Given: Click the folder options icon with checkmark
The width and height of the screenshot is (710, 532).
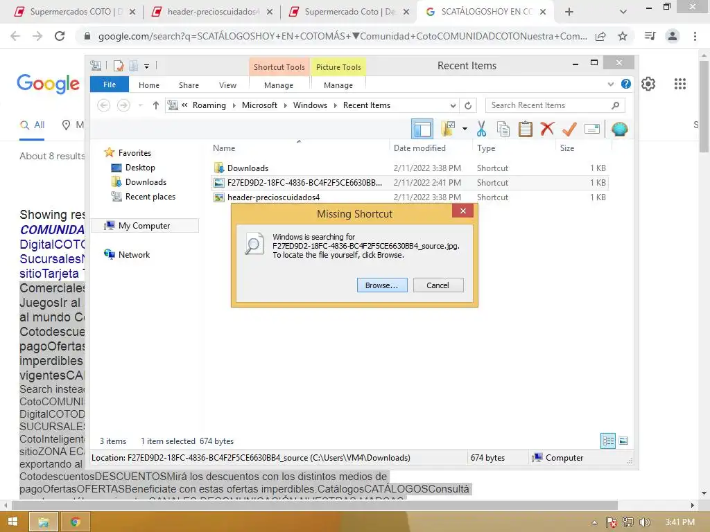Looking at the screenshot, I should [448, 129].
